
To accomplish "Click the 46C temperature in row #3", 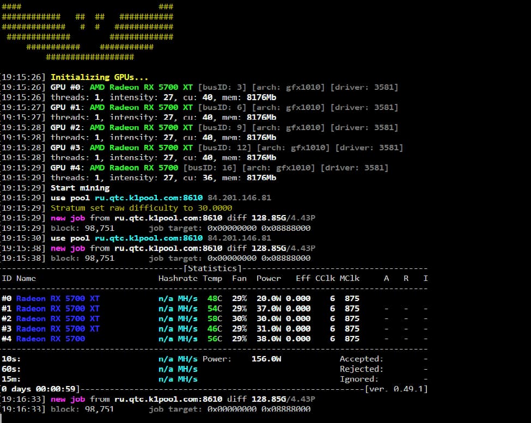I will [215, 329].
